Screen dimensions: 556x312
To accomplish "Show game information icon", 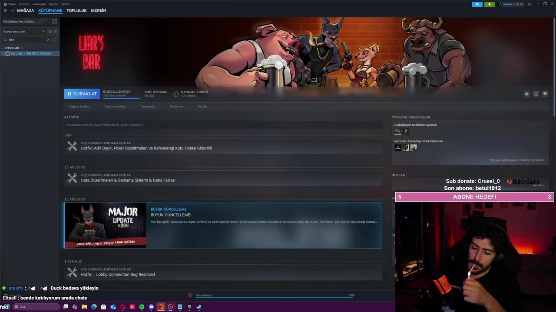I will click(536, 94).
